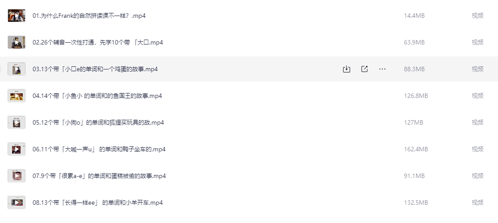Click thumbnail of 07.9个带「很累a-e」 video
This screenshot has height=223, width=498.
[x=17, y=176]
